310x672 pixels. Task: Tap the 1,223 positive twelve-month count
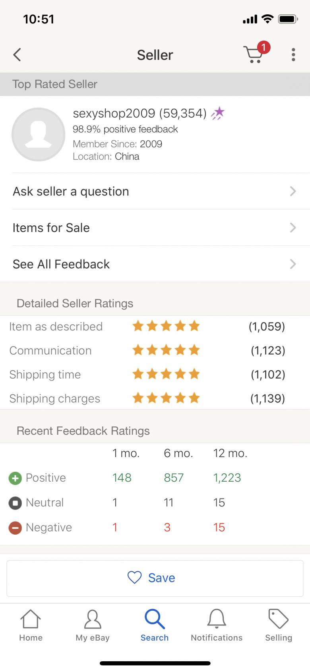pyautogui.click(x=227, y=478)
